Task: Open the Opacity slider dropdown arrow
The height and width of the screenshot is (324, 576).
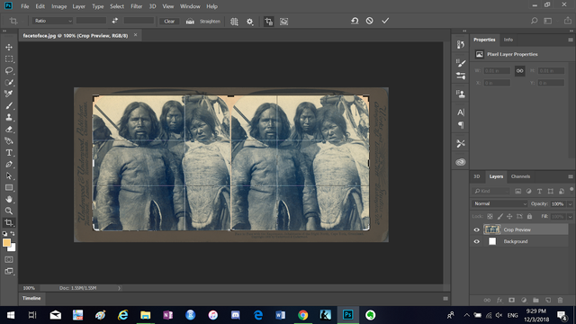Action: click(x=570, y=204)
